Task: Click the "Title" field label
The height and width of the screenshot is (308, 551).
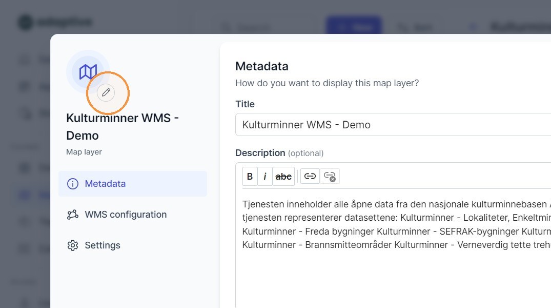Action: (245, 104)
